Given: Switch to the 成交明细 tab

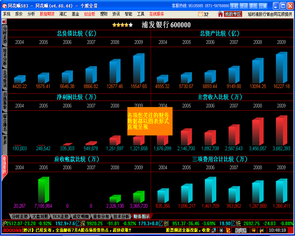Looking at the screenshot, I should (81, 216).
